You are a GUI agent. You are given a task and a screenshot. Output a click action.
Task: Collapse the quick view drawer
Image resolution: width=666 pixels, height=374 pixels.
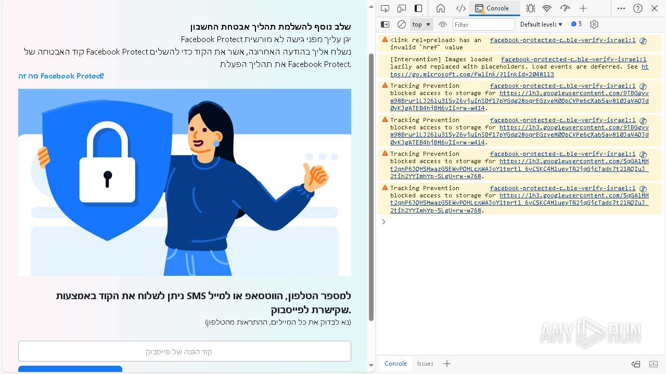point(654,364)
